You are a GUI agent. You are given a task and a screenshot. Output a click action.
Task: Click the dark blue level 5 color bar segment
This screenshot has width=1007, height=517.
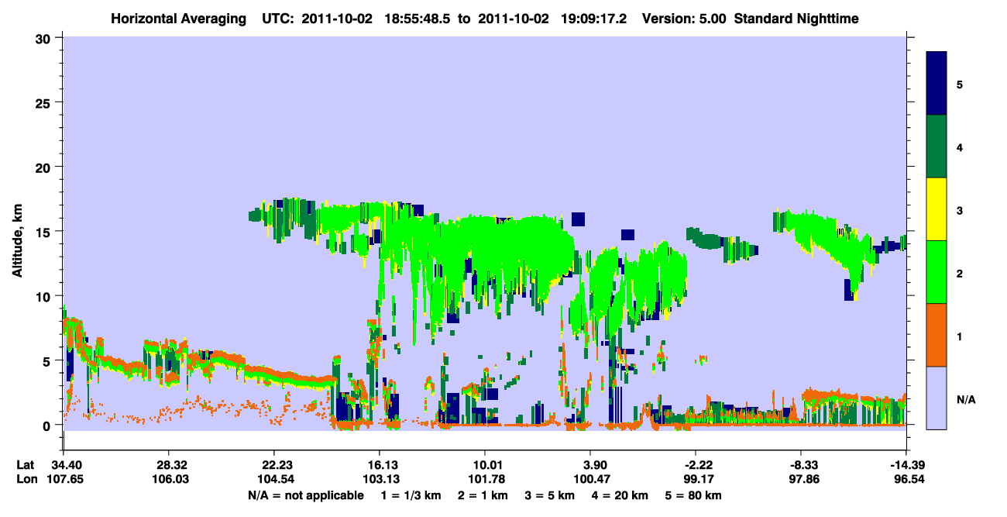click(937, 84)
